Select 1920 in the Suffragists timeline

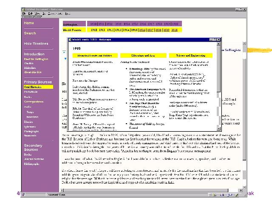tap(175, 24)
